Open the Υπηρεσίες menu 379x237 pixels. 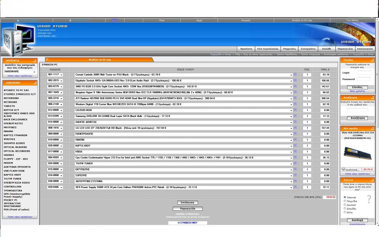[x=289, y=49]
